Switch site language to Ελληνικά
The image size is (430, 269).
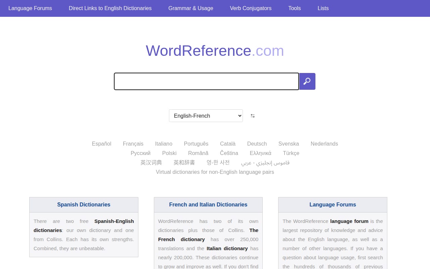(261, 153)
